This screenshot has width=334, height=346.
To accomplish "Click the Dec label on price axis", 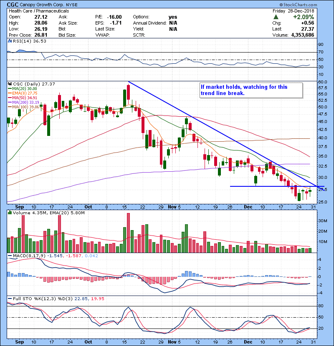I will (x=248, y=207).
